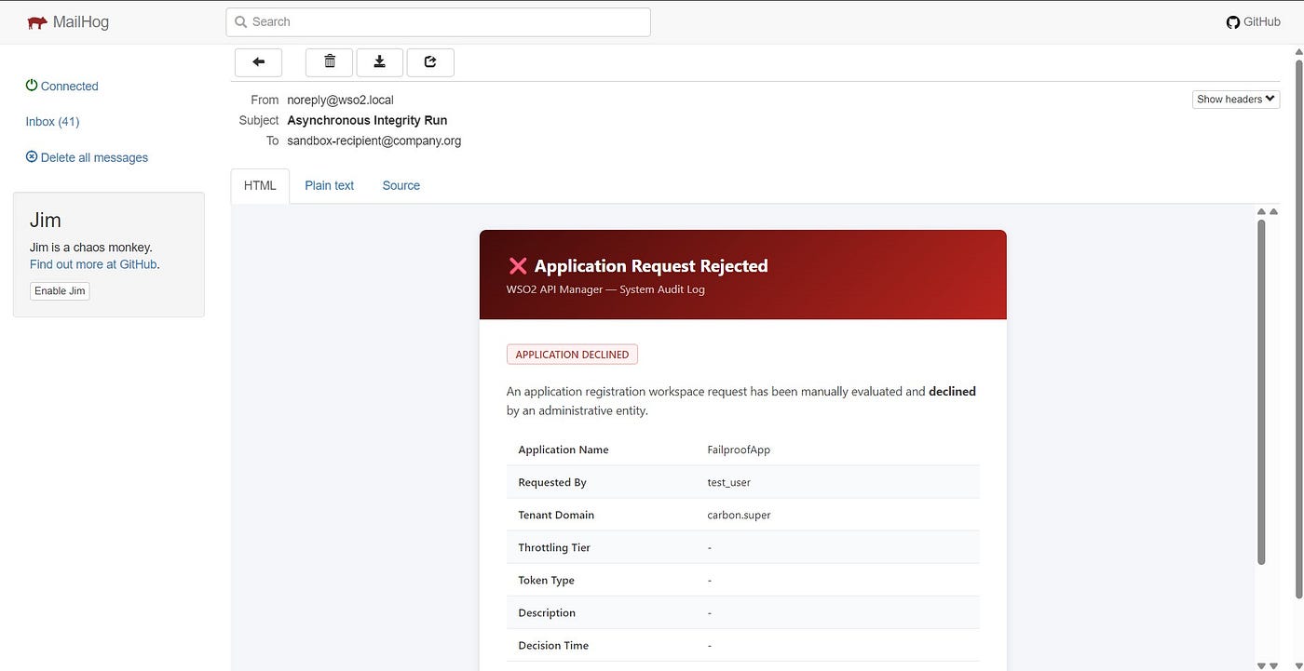Click the Application Request Rejected heading
The width and height of the screenshot is (1304, 671).
[x=651, y=266]
